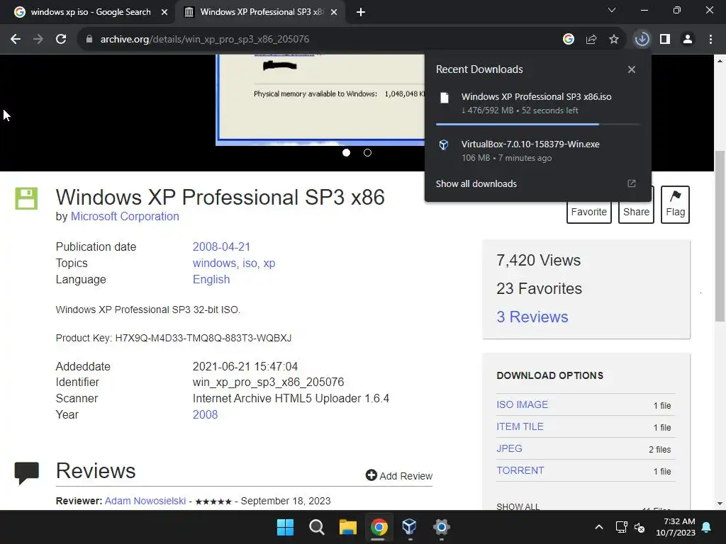This screenshot has width=726, height=544.
Task: Go back to the previous page
Action: [x=16, y=40]
